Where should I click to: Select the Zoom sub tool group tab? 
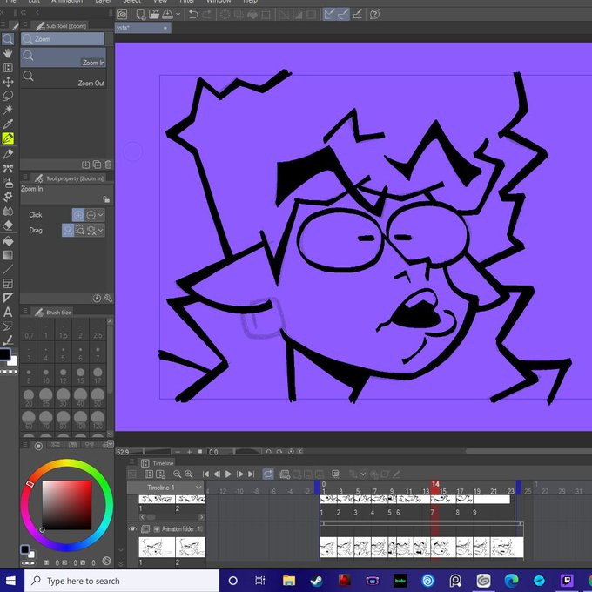pyautogui.click(x=63, y=39)
